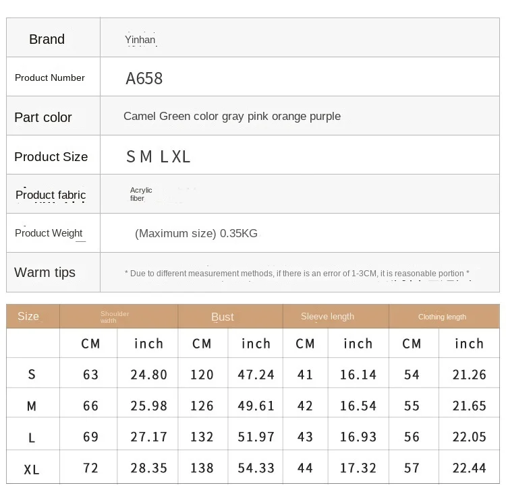Click the 17.32 inch sleeve length value
Viewport: 506px width, 500px height.
pyautogui.click(x=358, y=468)
